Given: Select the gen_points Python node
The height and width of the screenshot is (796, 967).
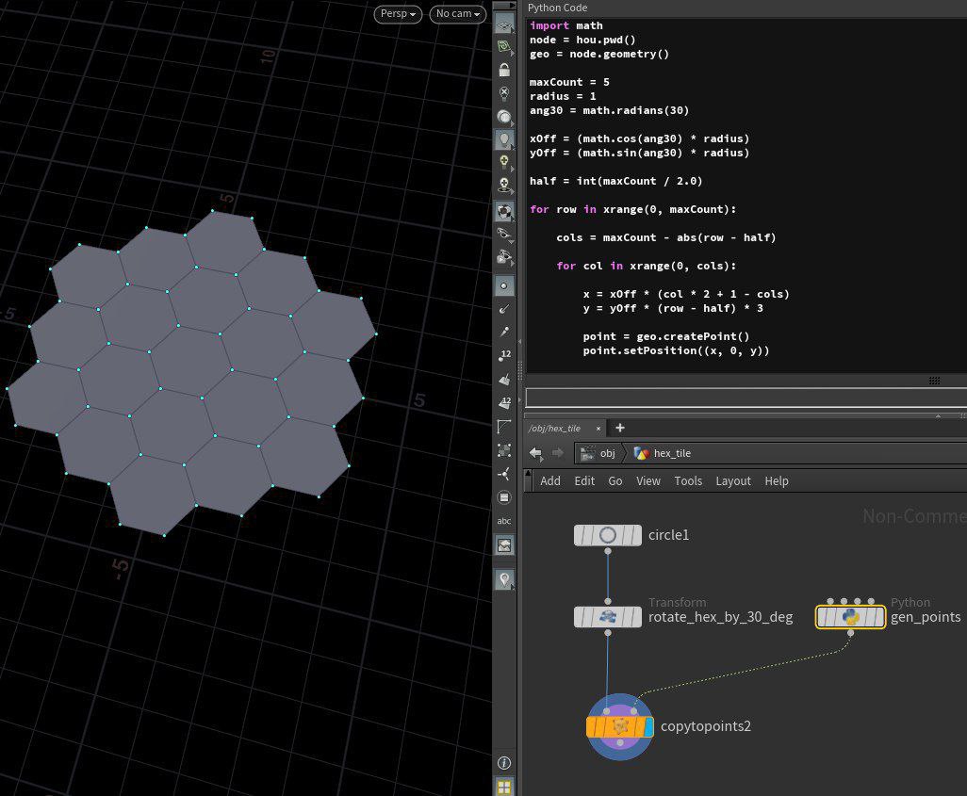Looking at the screenshot, I should [850, 617].
